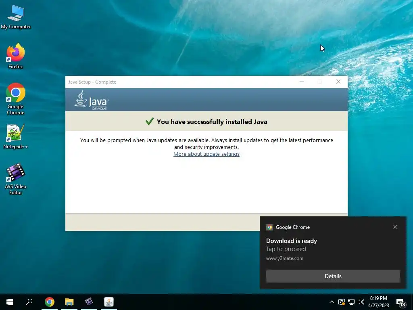
Task: Minimize the Java Setup window
Action: [302, 82]
